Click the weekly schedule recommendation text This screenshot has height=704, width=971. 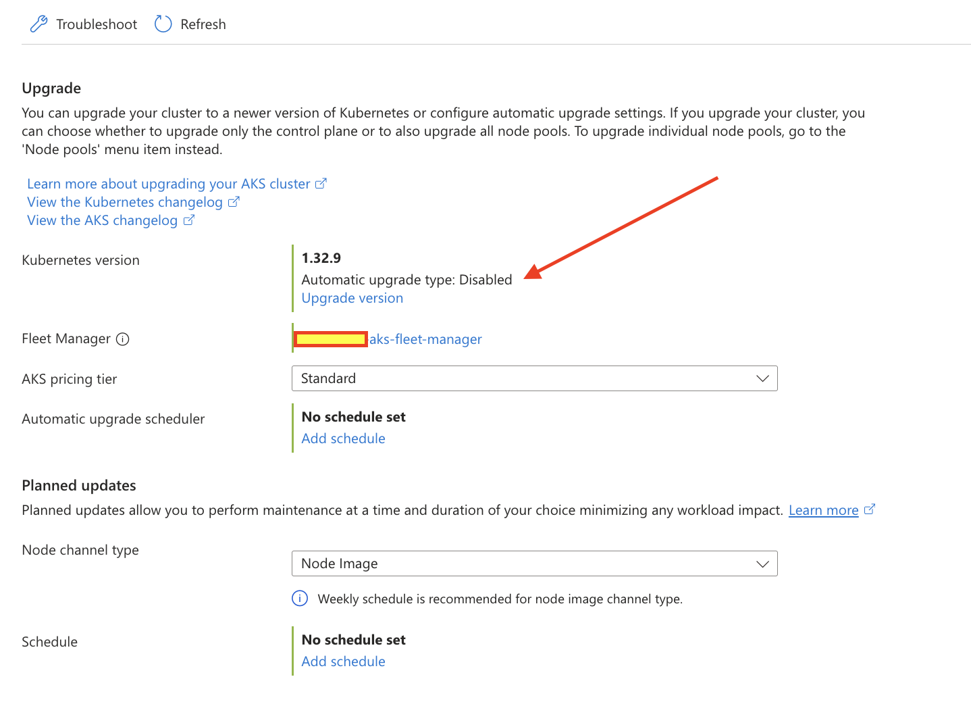click(500, 599)
